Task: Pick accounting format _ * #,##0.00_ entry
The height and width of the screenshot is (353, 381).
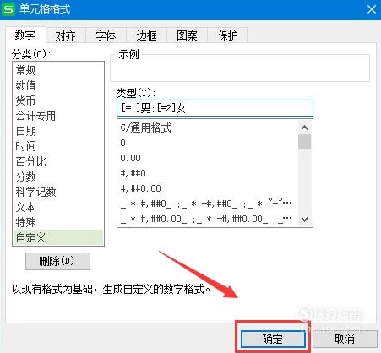Action: tap(208, 219)
